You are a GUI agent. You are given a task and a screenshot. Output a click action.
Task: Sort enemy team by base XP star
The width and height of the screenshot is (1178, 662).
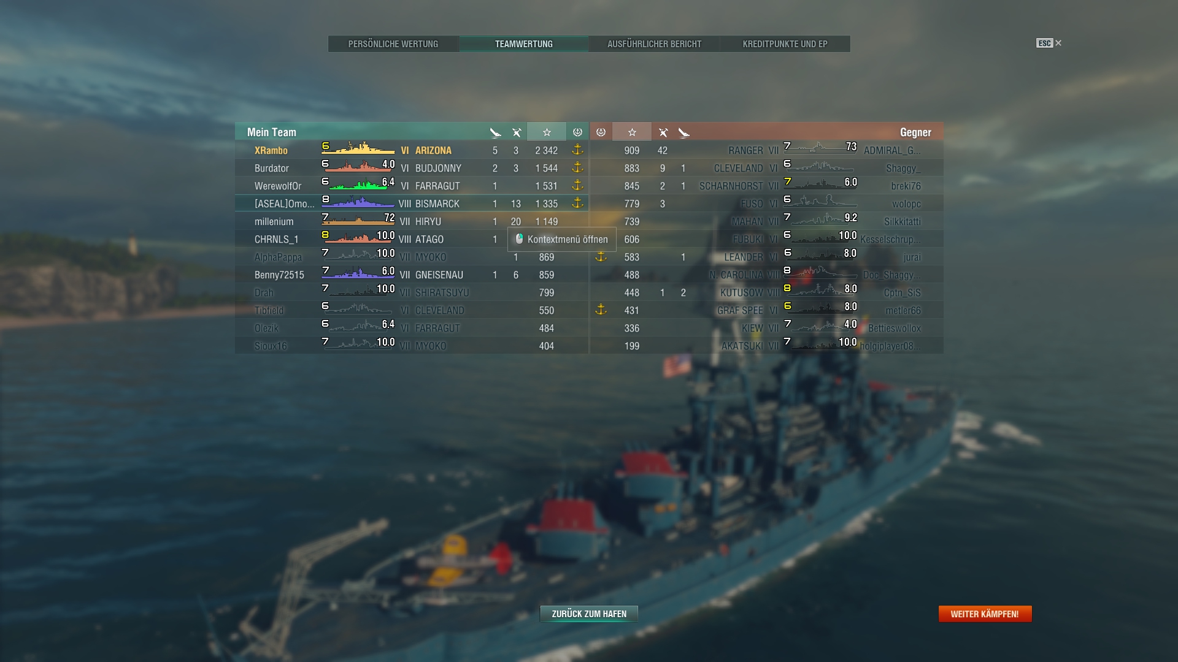632,132
